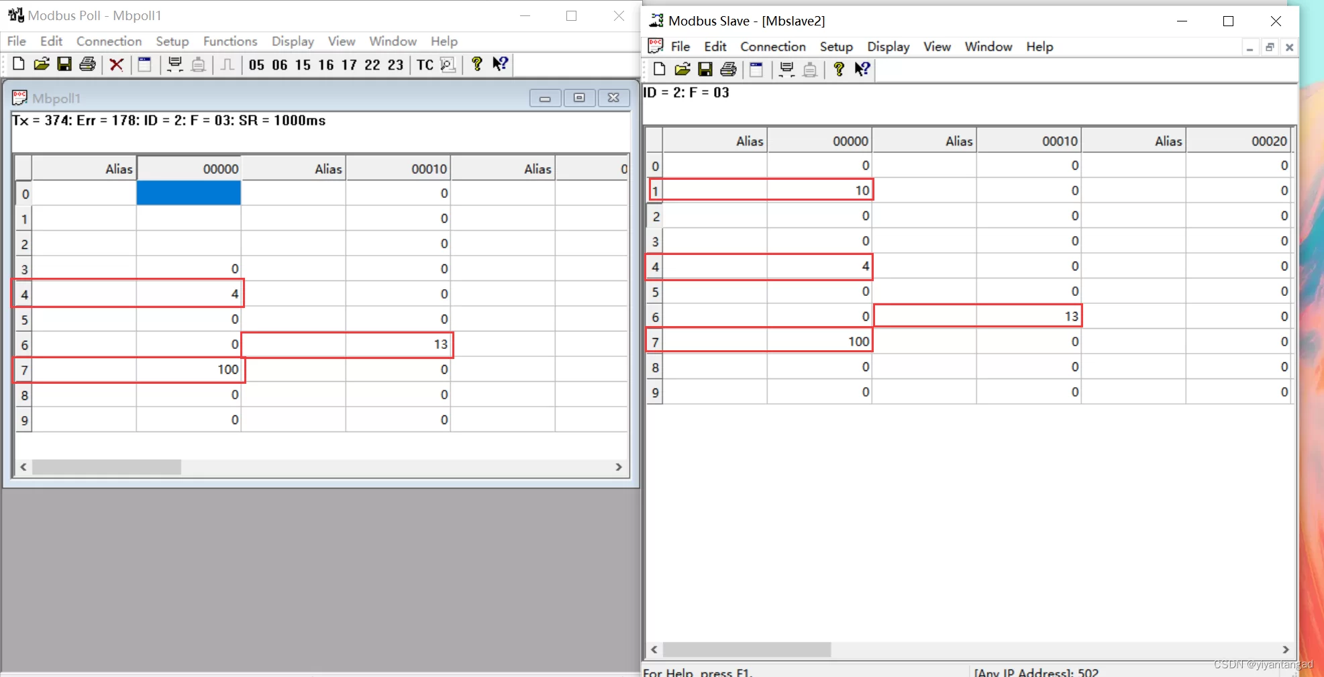Screen dimensions: 1324x677
Task: Open the TC test center tool
Action: (x=425, y=65)
